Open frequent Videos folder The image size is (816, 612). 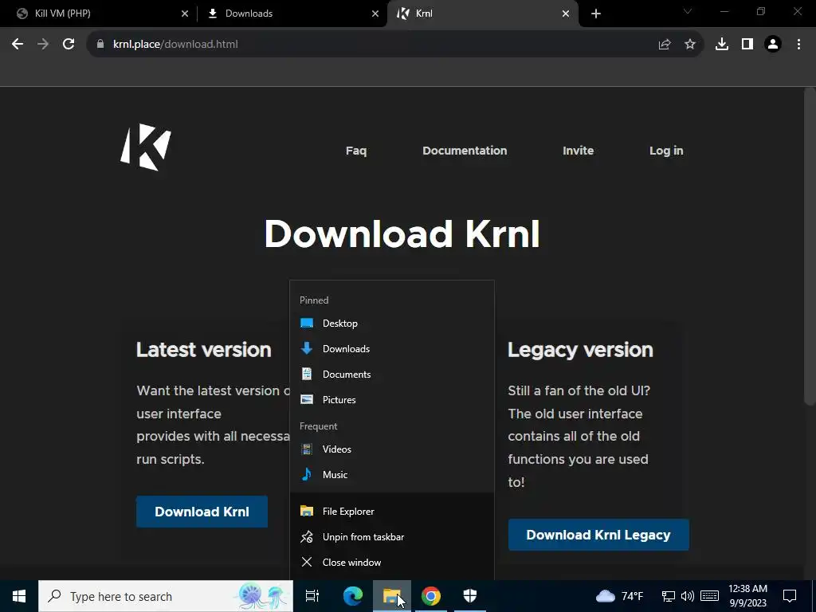[x=392, y=449]
